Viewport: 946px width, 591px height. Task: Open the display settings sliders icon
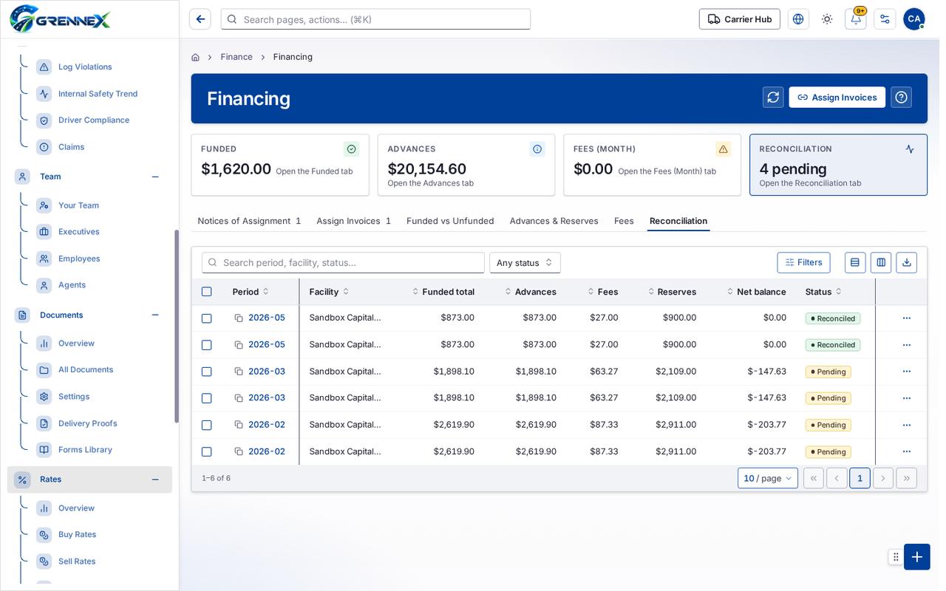click(x=885, y=19)
